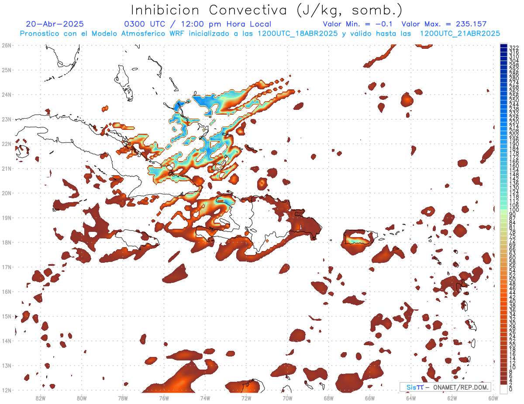The width and height of the screenshot is (524, 404).
Task: Click the '70W' longitude label
Action: 287,398
